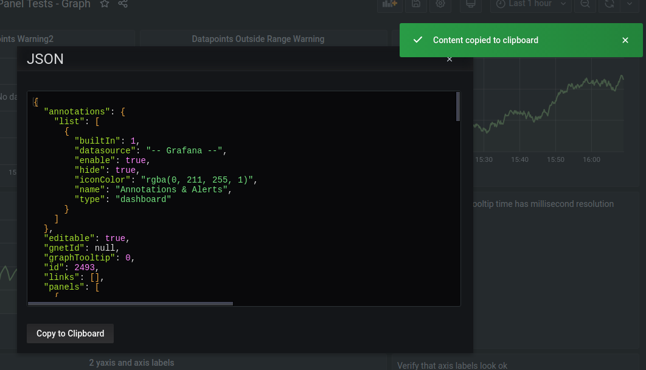Screen dimensions: 646x370
Task: Click the horizontal scrollbar under the JSON text
Action: coord(130,303)
